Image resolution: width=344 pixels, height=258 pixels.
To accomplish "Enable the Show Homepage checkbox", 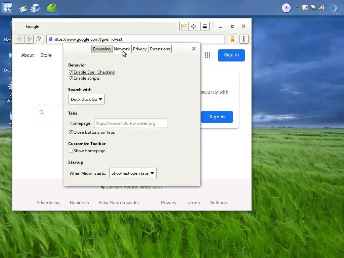I will [71, 151].
